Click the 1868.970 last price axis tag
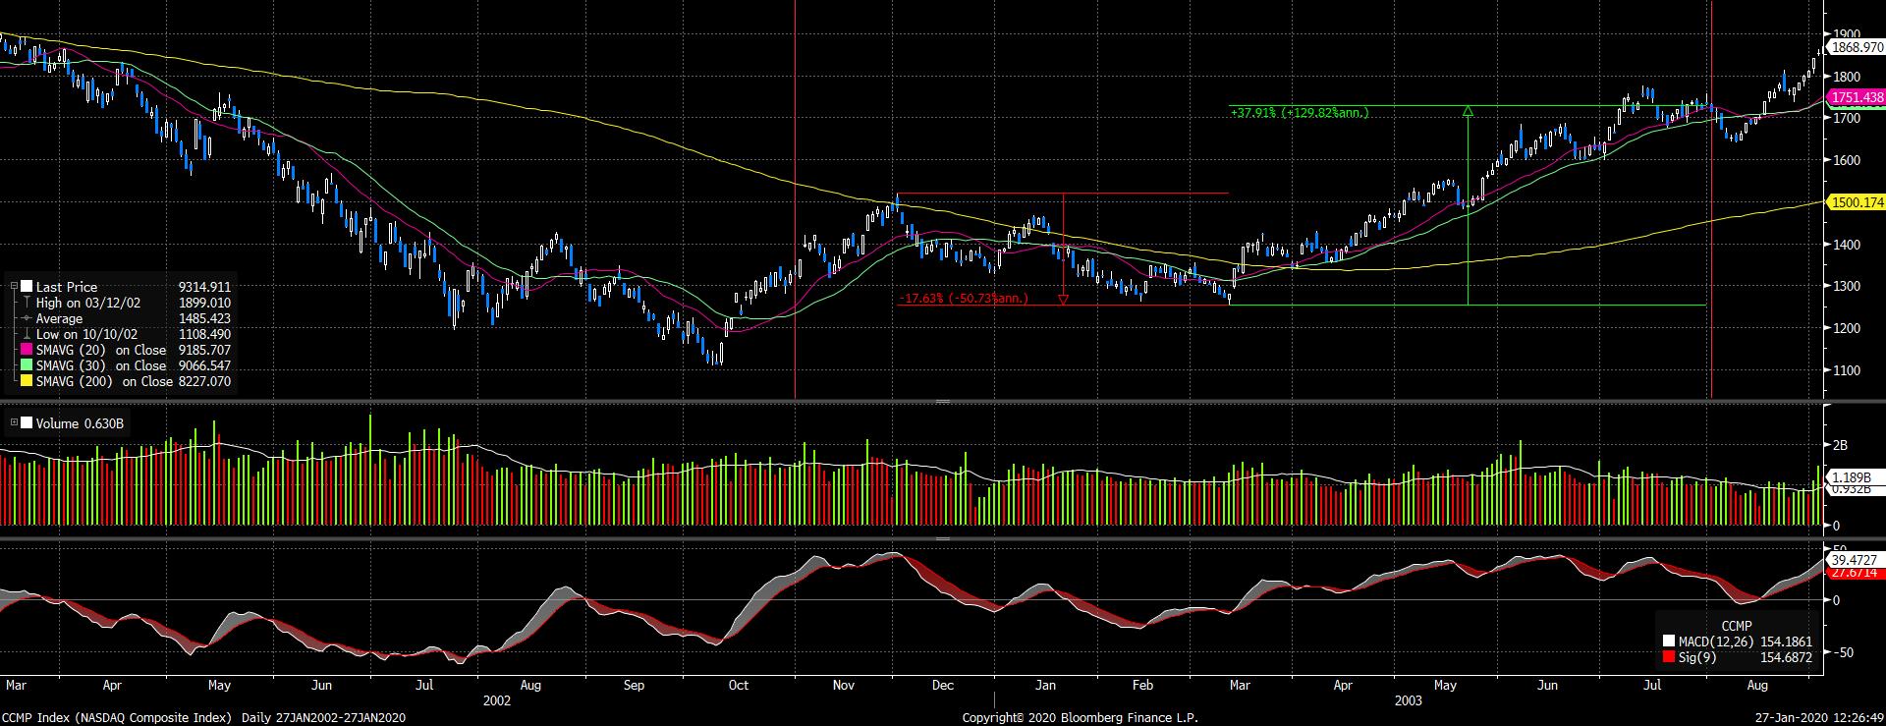The height and width of the screenshot is (726, 1886). 1856,47
